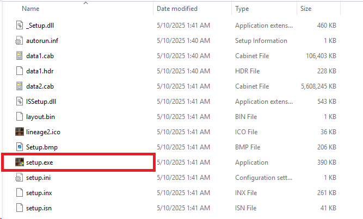
Task: Select the file named setup.exe
Action: (39, 162)
